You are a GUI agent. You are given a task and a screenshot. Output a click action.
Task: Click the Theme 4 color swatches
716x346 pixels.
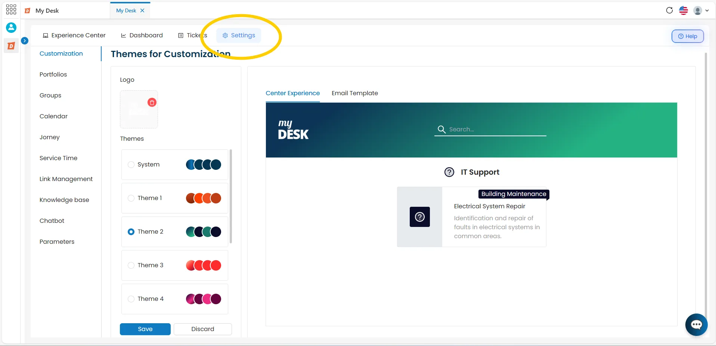point(204,299)
